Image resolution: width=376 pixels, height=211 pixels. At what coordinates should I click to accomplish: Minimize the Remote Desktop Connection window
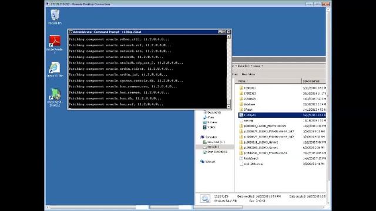310,4
